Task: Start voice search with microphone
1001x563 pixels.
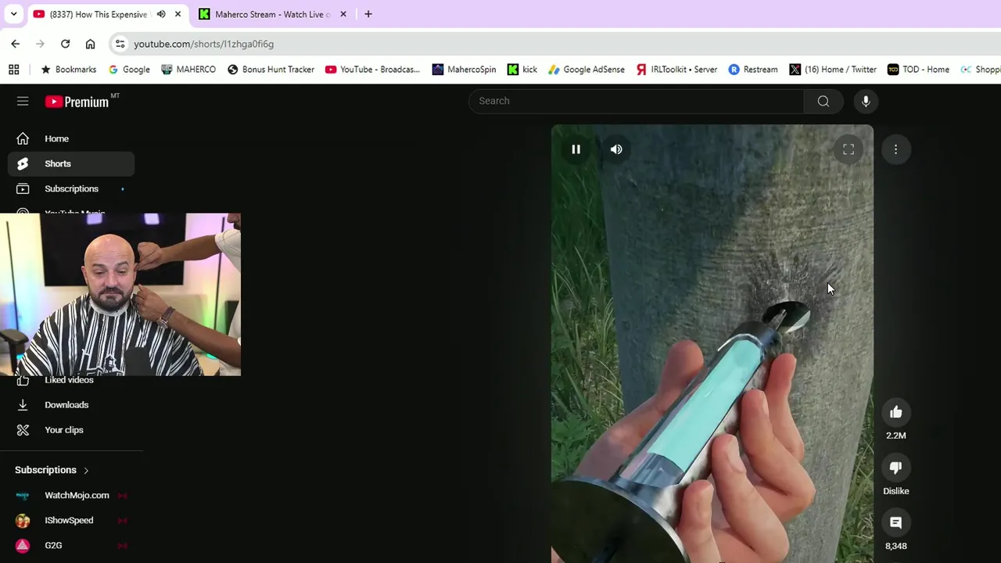Action: pyautogui.click(x=866, y=101)
